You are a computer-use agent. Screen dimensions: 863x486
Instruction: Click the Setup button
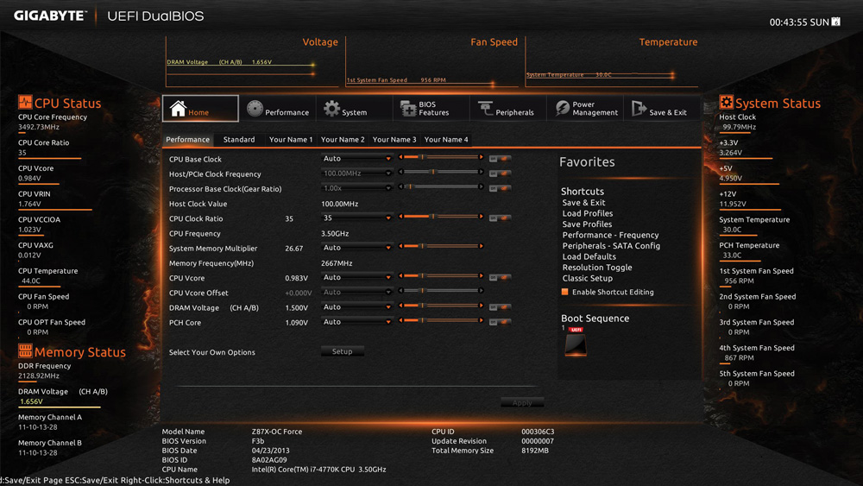click(x=343, y=351)
